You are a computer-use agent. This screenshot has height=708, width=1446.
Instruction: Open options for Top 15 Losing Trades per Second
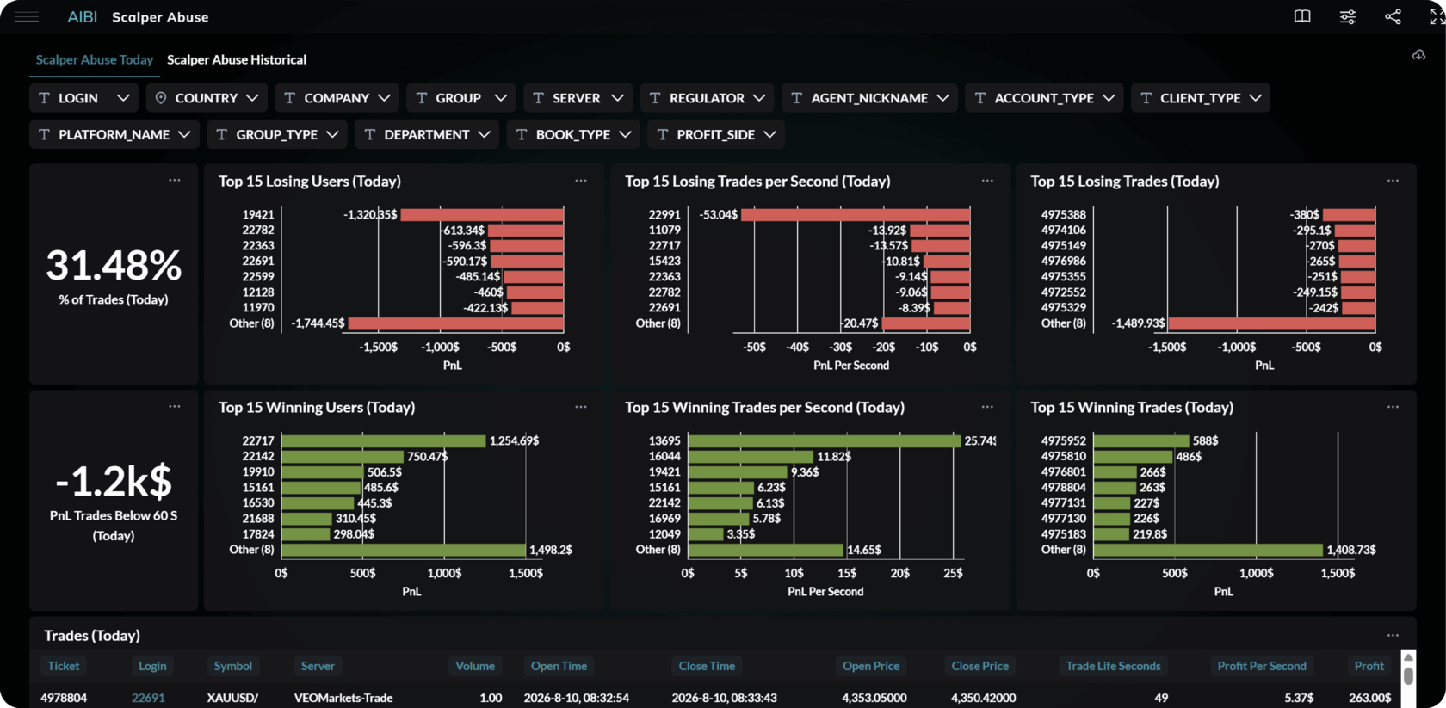click(987, 181)
